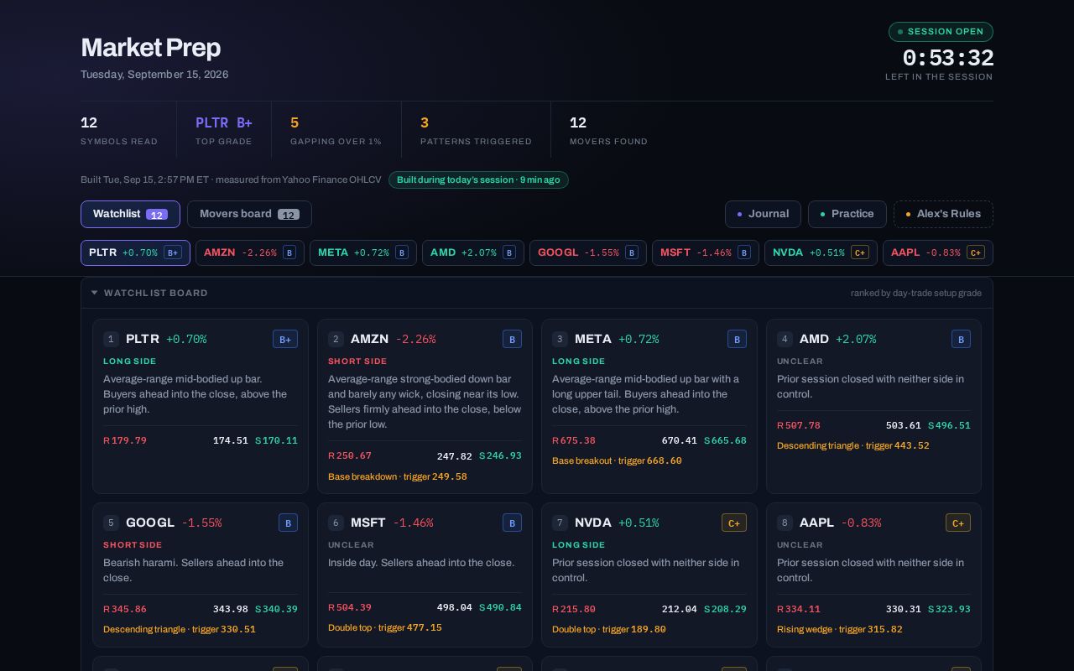The height and width of the screenshot is (671, 1074).
Task: Select the META ticker chip
Action: click(363, 252)
